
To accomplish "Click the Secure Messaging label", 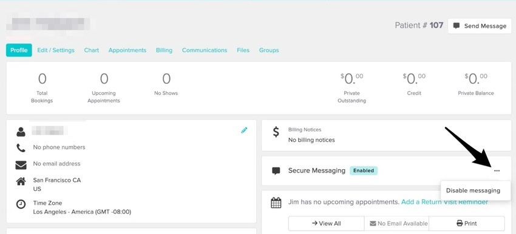I will click(x=316, y=170).
